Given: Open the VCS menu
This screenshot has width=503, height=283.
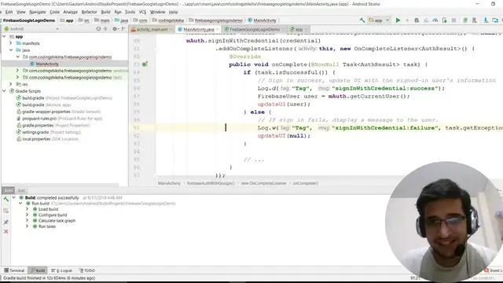Looking at the screenshot, I should pyautogui.click(x=142, y=12).
